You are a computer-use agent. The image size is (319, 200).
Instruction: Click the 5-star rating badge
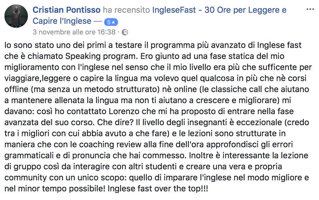click(x=111, y=22)
